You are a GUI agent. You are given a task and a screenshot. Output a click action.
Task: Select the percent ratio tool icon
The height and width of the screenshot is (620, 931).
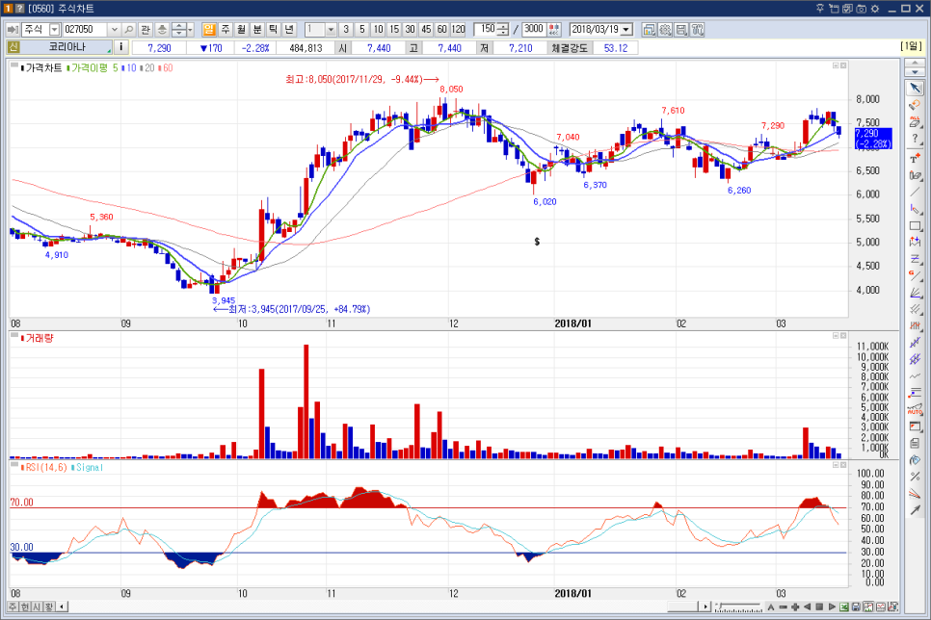click(915, 477)
